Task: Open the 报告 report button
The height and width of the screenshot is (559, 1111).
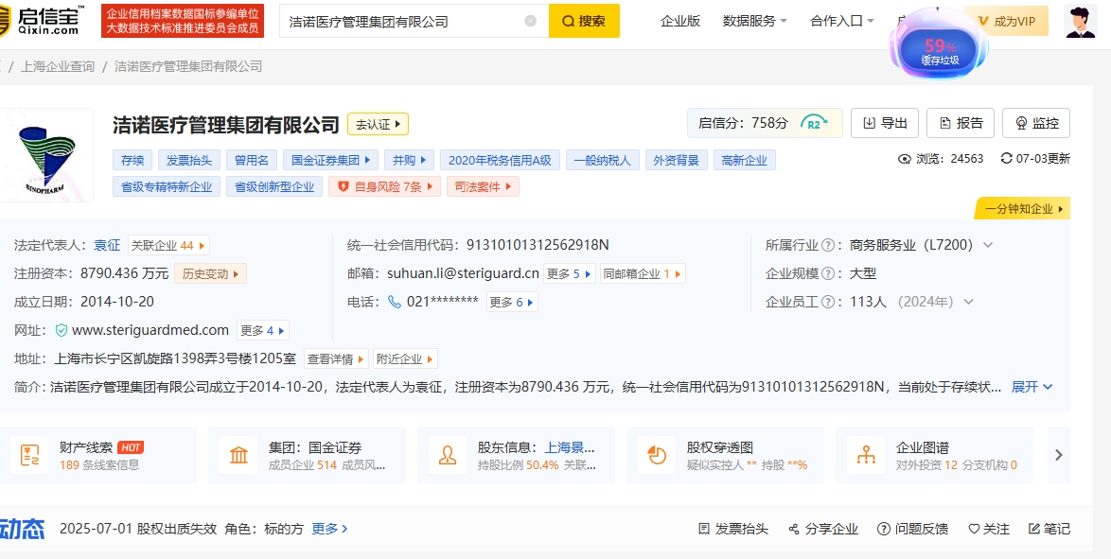Action: [x=961, y=123]
